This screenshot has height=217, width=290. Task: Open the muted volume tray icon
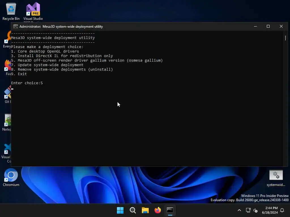[x=255, y=210]
